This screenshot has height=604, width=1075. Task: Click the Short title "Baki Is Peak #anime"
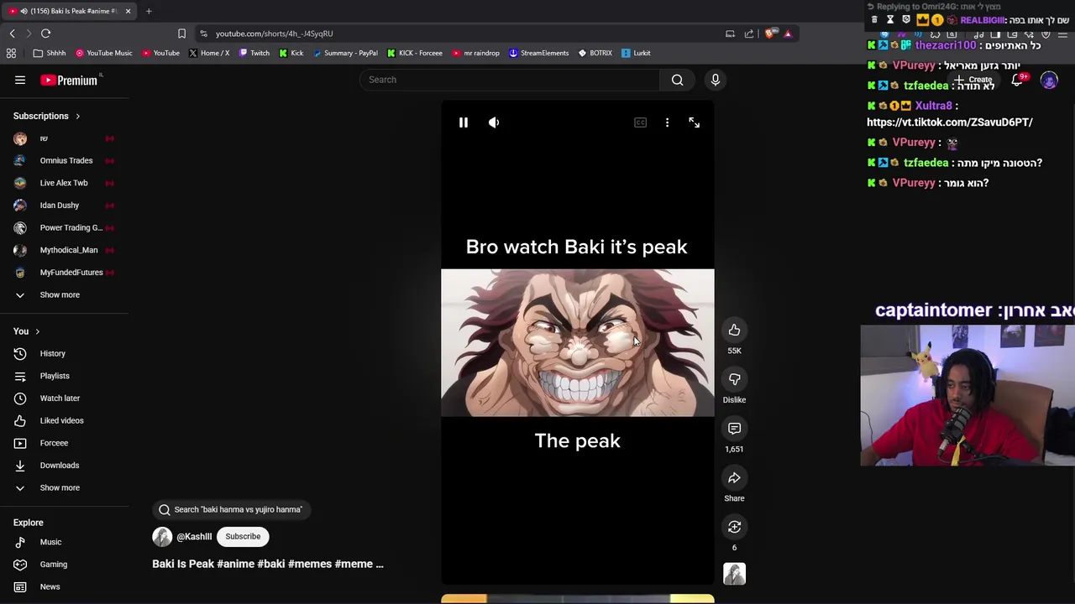click(267, 564)
